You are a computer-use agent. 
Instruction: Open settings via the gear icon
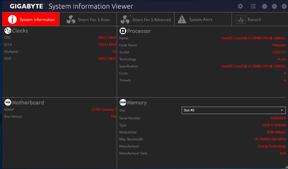tap(240, 6)
